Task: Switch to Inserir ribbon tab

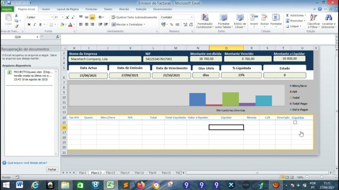Action: coord(46,9)
